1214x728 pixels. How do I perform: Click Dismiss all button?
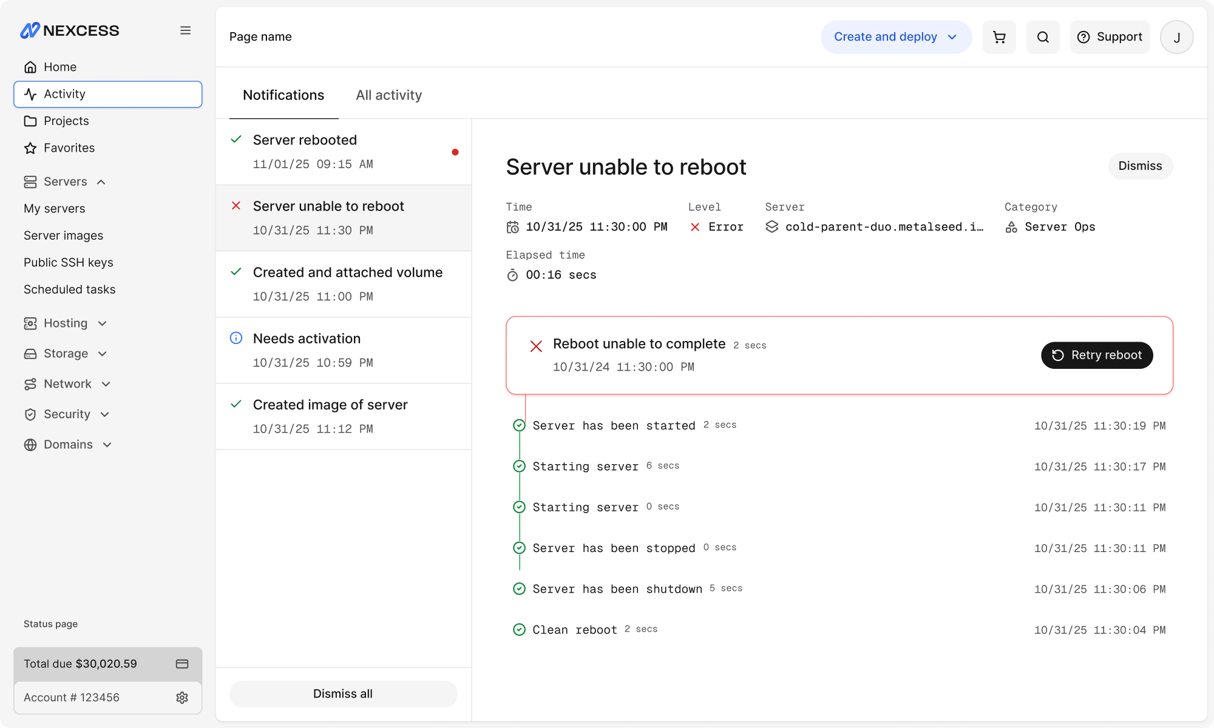point(343,693)
